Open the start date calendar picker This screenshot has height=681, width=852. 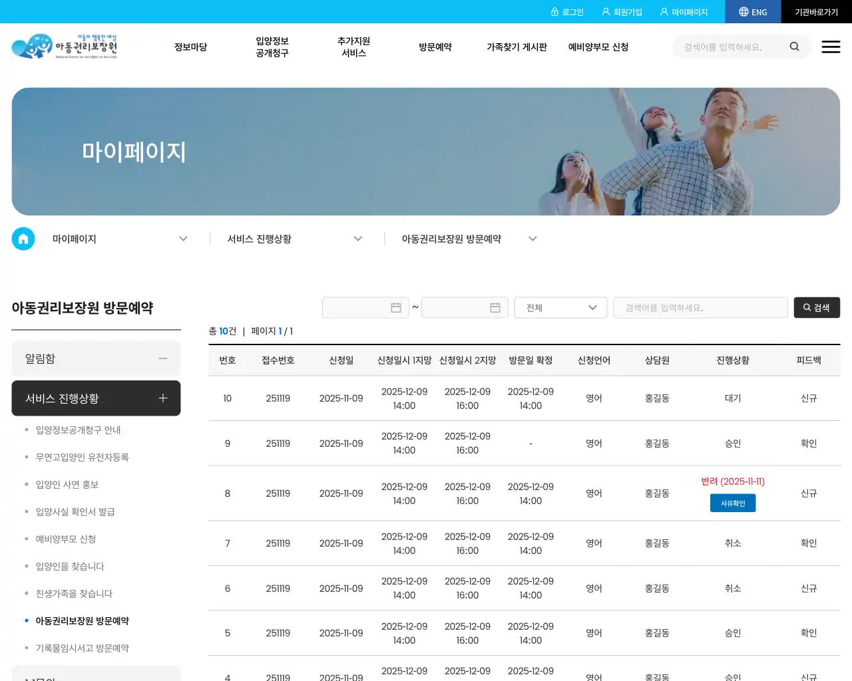397,307
